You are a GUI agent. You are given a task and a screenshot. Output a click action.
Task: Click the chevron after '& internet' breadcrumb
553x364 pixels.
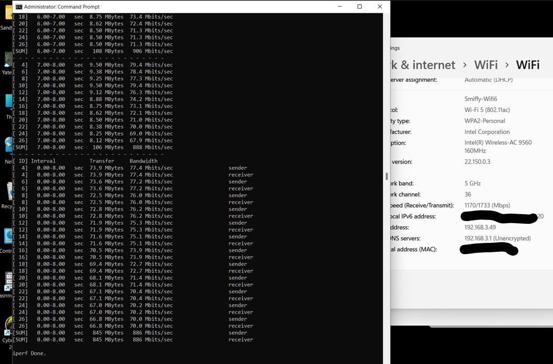[465, 65]
